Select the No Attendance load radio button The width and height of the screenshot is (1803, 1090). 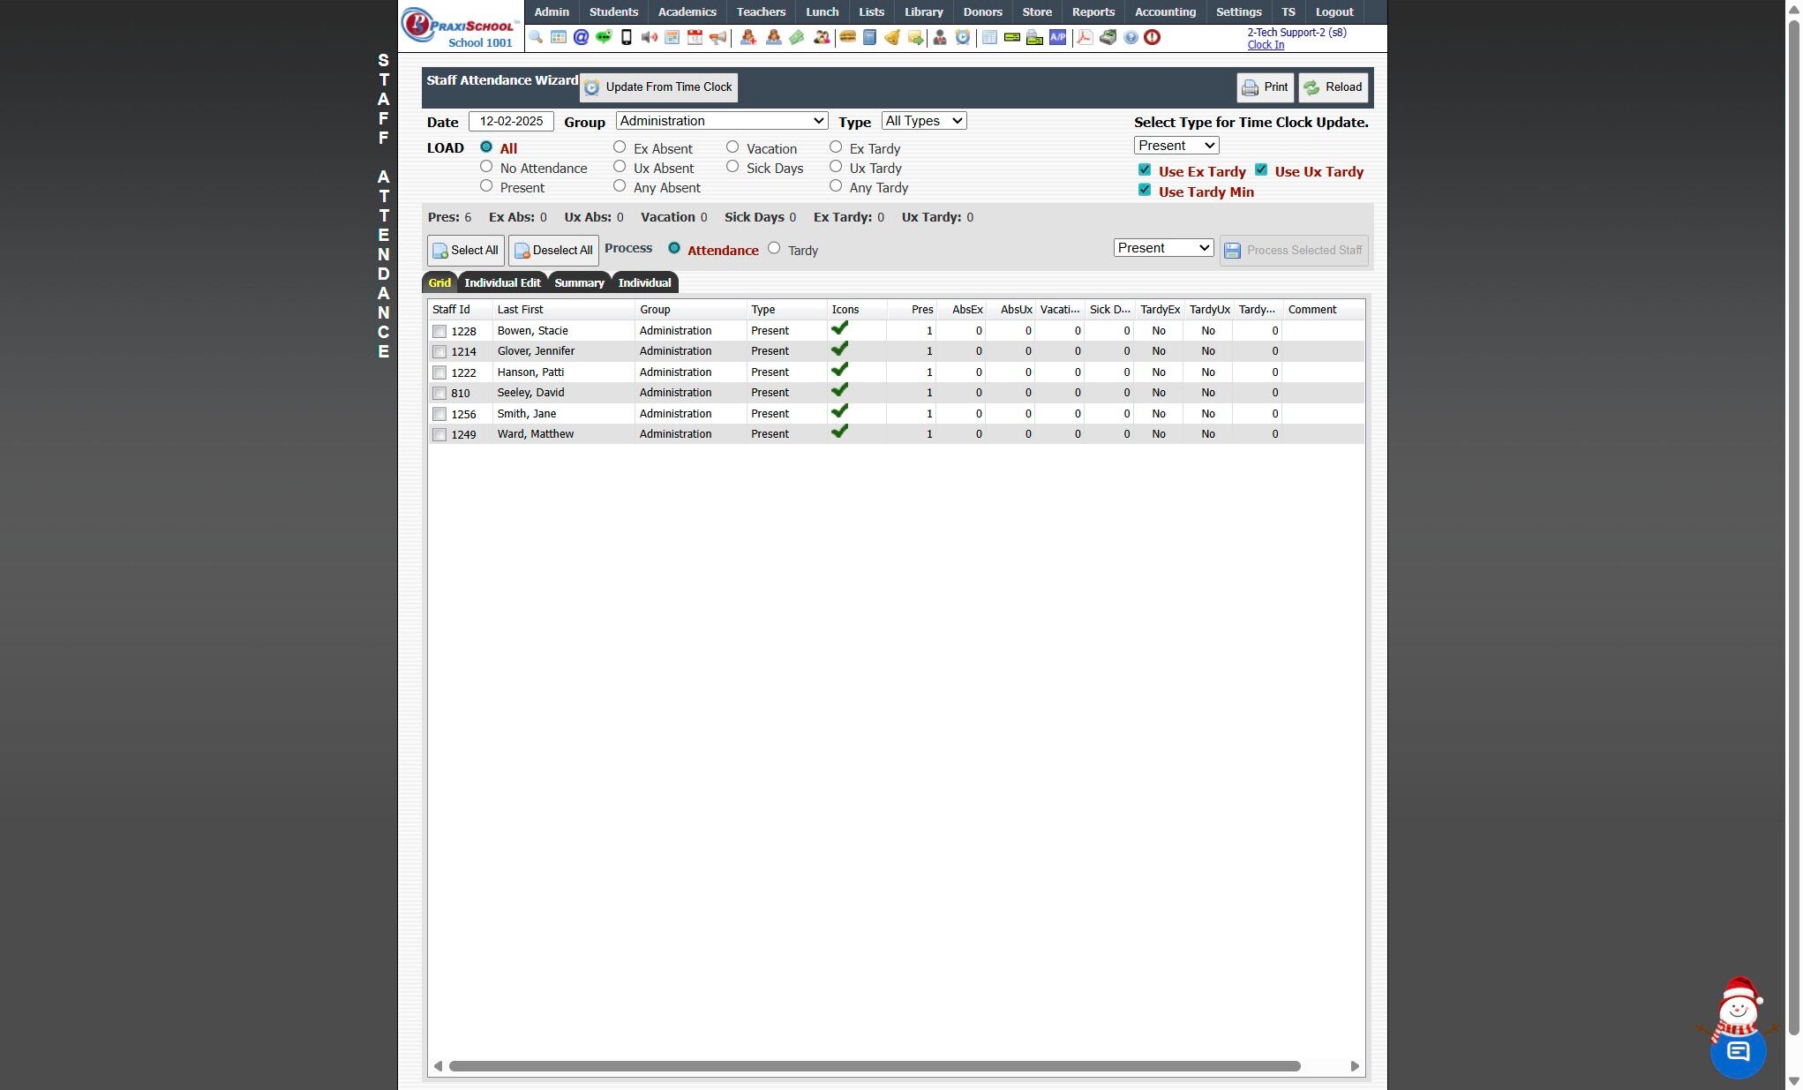(x=486, y=167)
